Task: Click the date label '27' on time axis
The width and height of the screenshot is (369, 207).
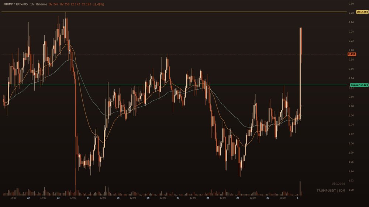Action: coord(178,198)
